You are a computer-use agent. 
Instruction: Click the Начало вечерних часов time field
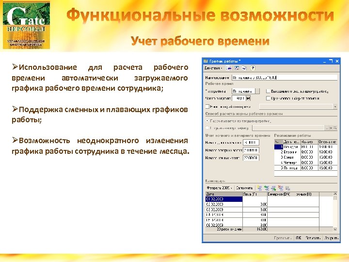click(251, 150)
